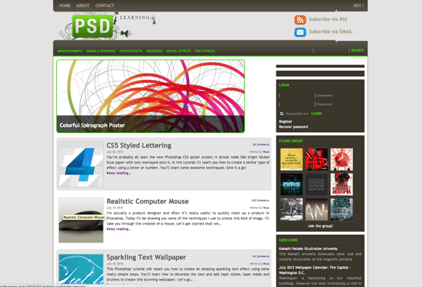This screenshot has height=287, width=422.
Task: Open CS5 Styled Lettering thumbnail image
Action: [81, 164]
